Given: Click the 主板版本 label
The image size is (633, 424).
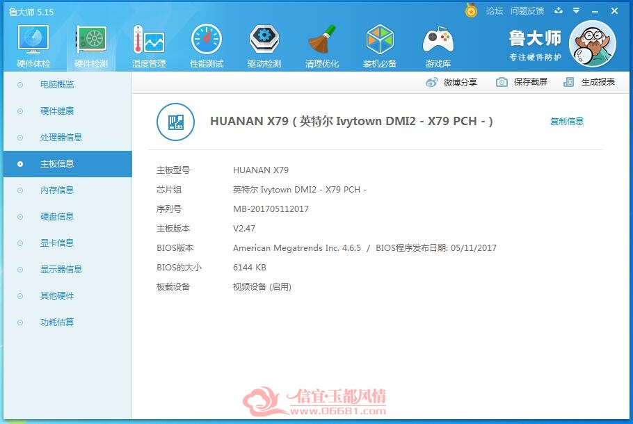Looking at the screenshot, I should [x=173, y=229].
